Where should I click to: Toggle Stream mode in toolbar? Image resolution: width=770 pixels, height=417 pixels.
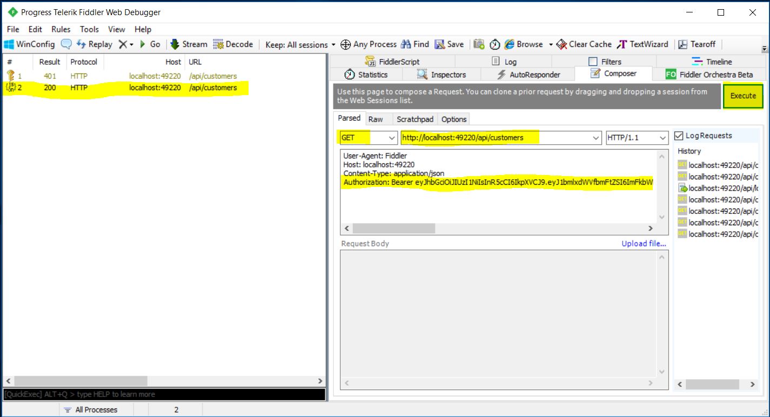point(189,44)
